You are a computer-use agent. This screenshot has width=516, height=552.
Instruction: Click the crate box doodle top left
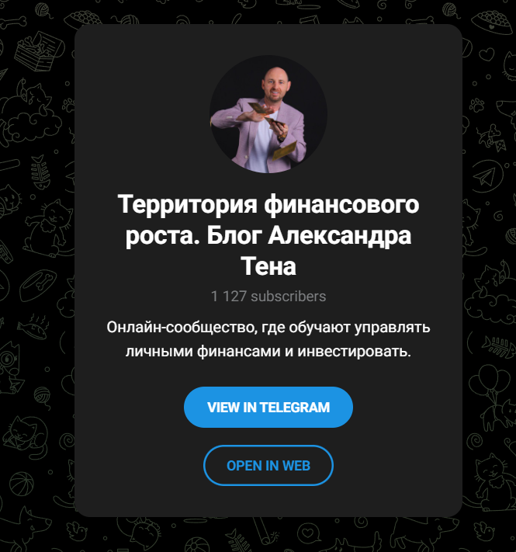(x=39, y=51)
